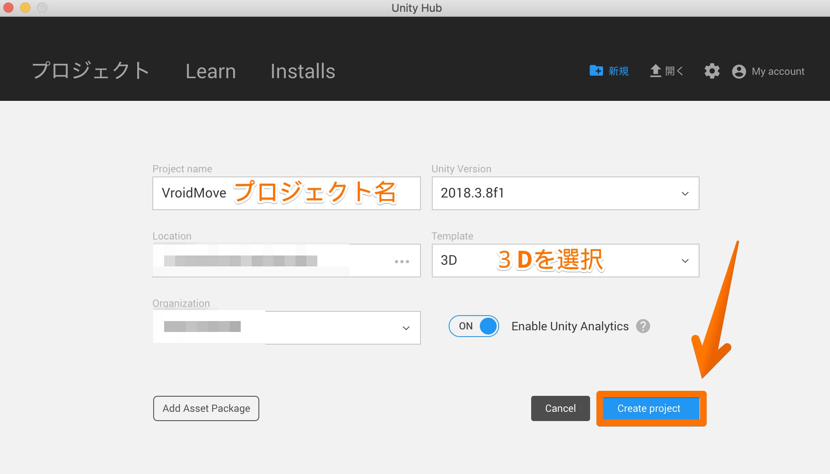
Task: Open the Template dropdown showing 3D
Action: [x=565, y=261]
